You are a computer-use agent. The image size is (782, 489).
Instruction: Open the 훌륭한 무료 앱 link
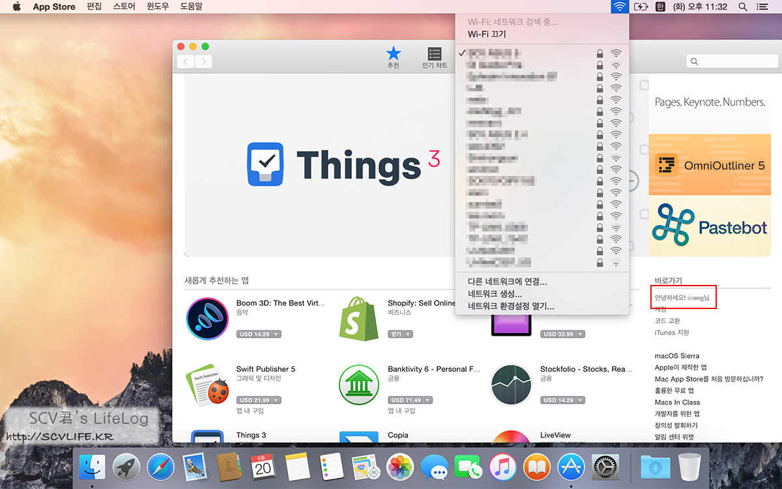[674, 391]
